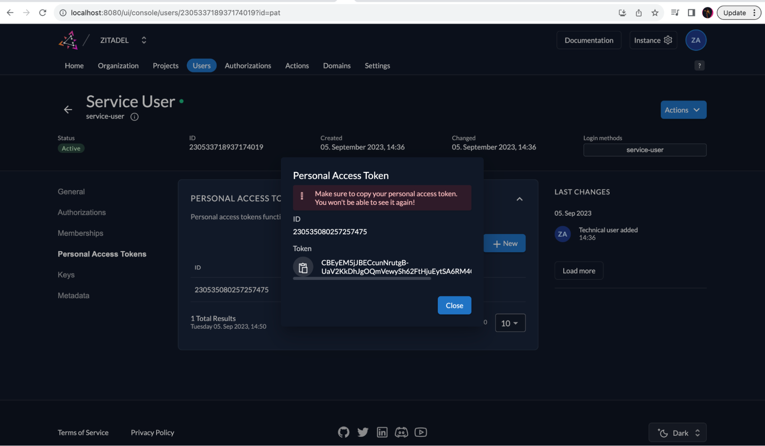Open the YouTube footer icon
The height and width of the screenshot is (446, 765).
click(421, 432)
